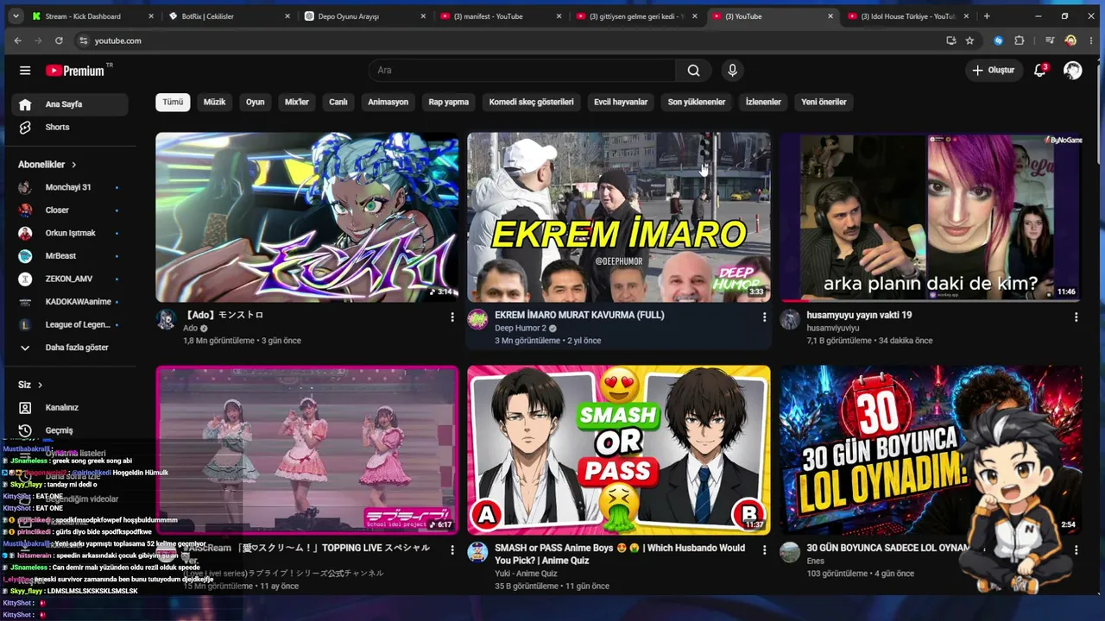Switch to the manifest - YouTube tab
Viewport: 1105px width, 621px height.
[501, 16]
